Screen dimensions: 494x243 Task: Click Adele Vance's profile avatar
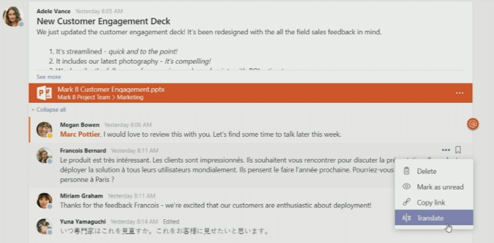pos(13,16)
